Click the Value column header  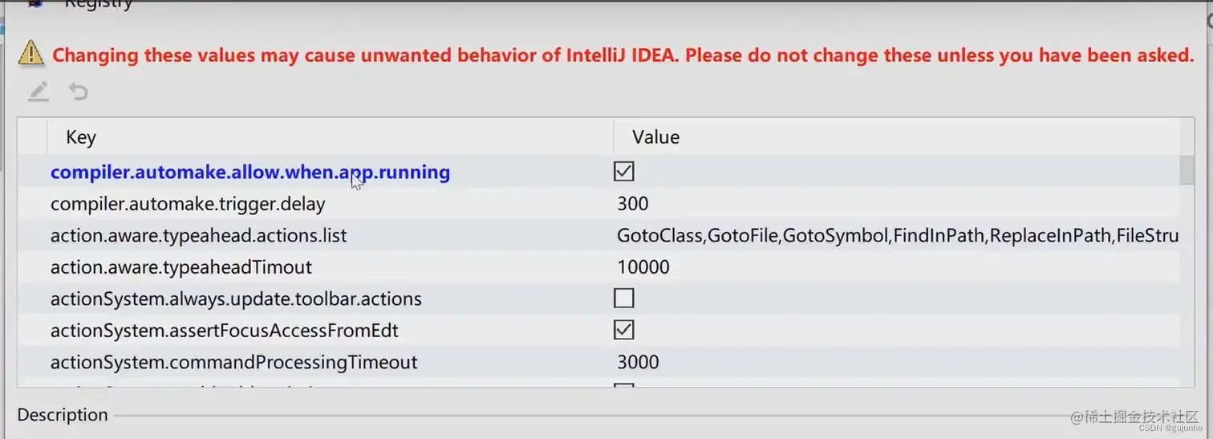click(655, 137)
